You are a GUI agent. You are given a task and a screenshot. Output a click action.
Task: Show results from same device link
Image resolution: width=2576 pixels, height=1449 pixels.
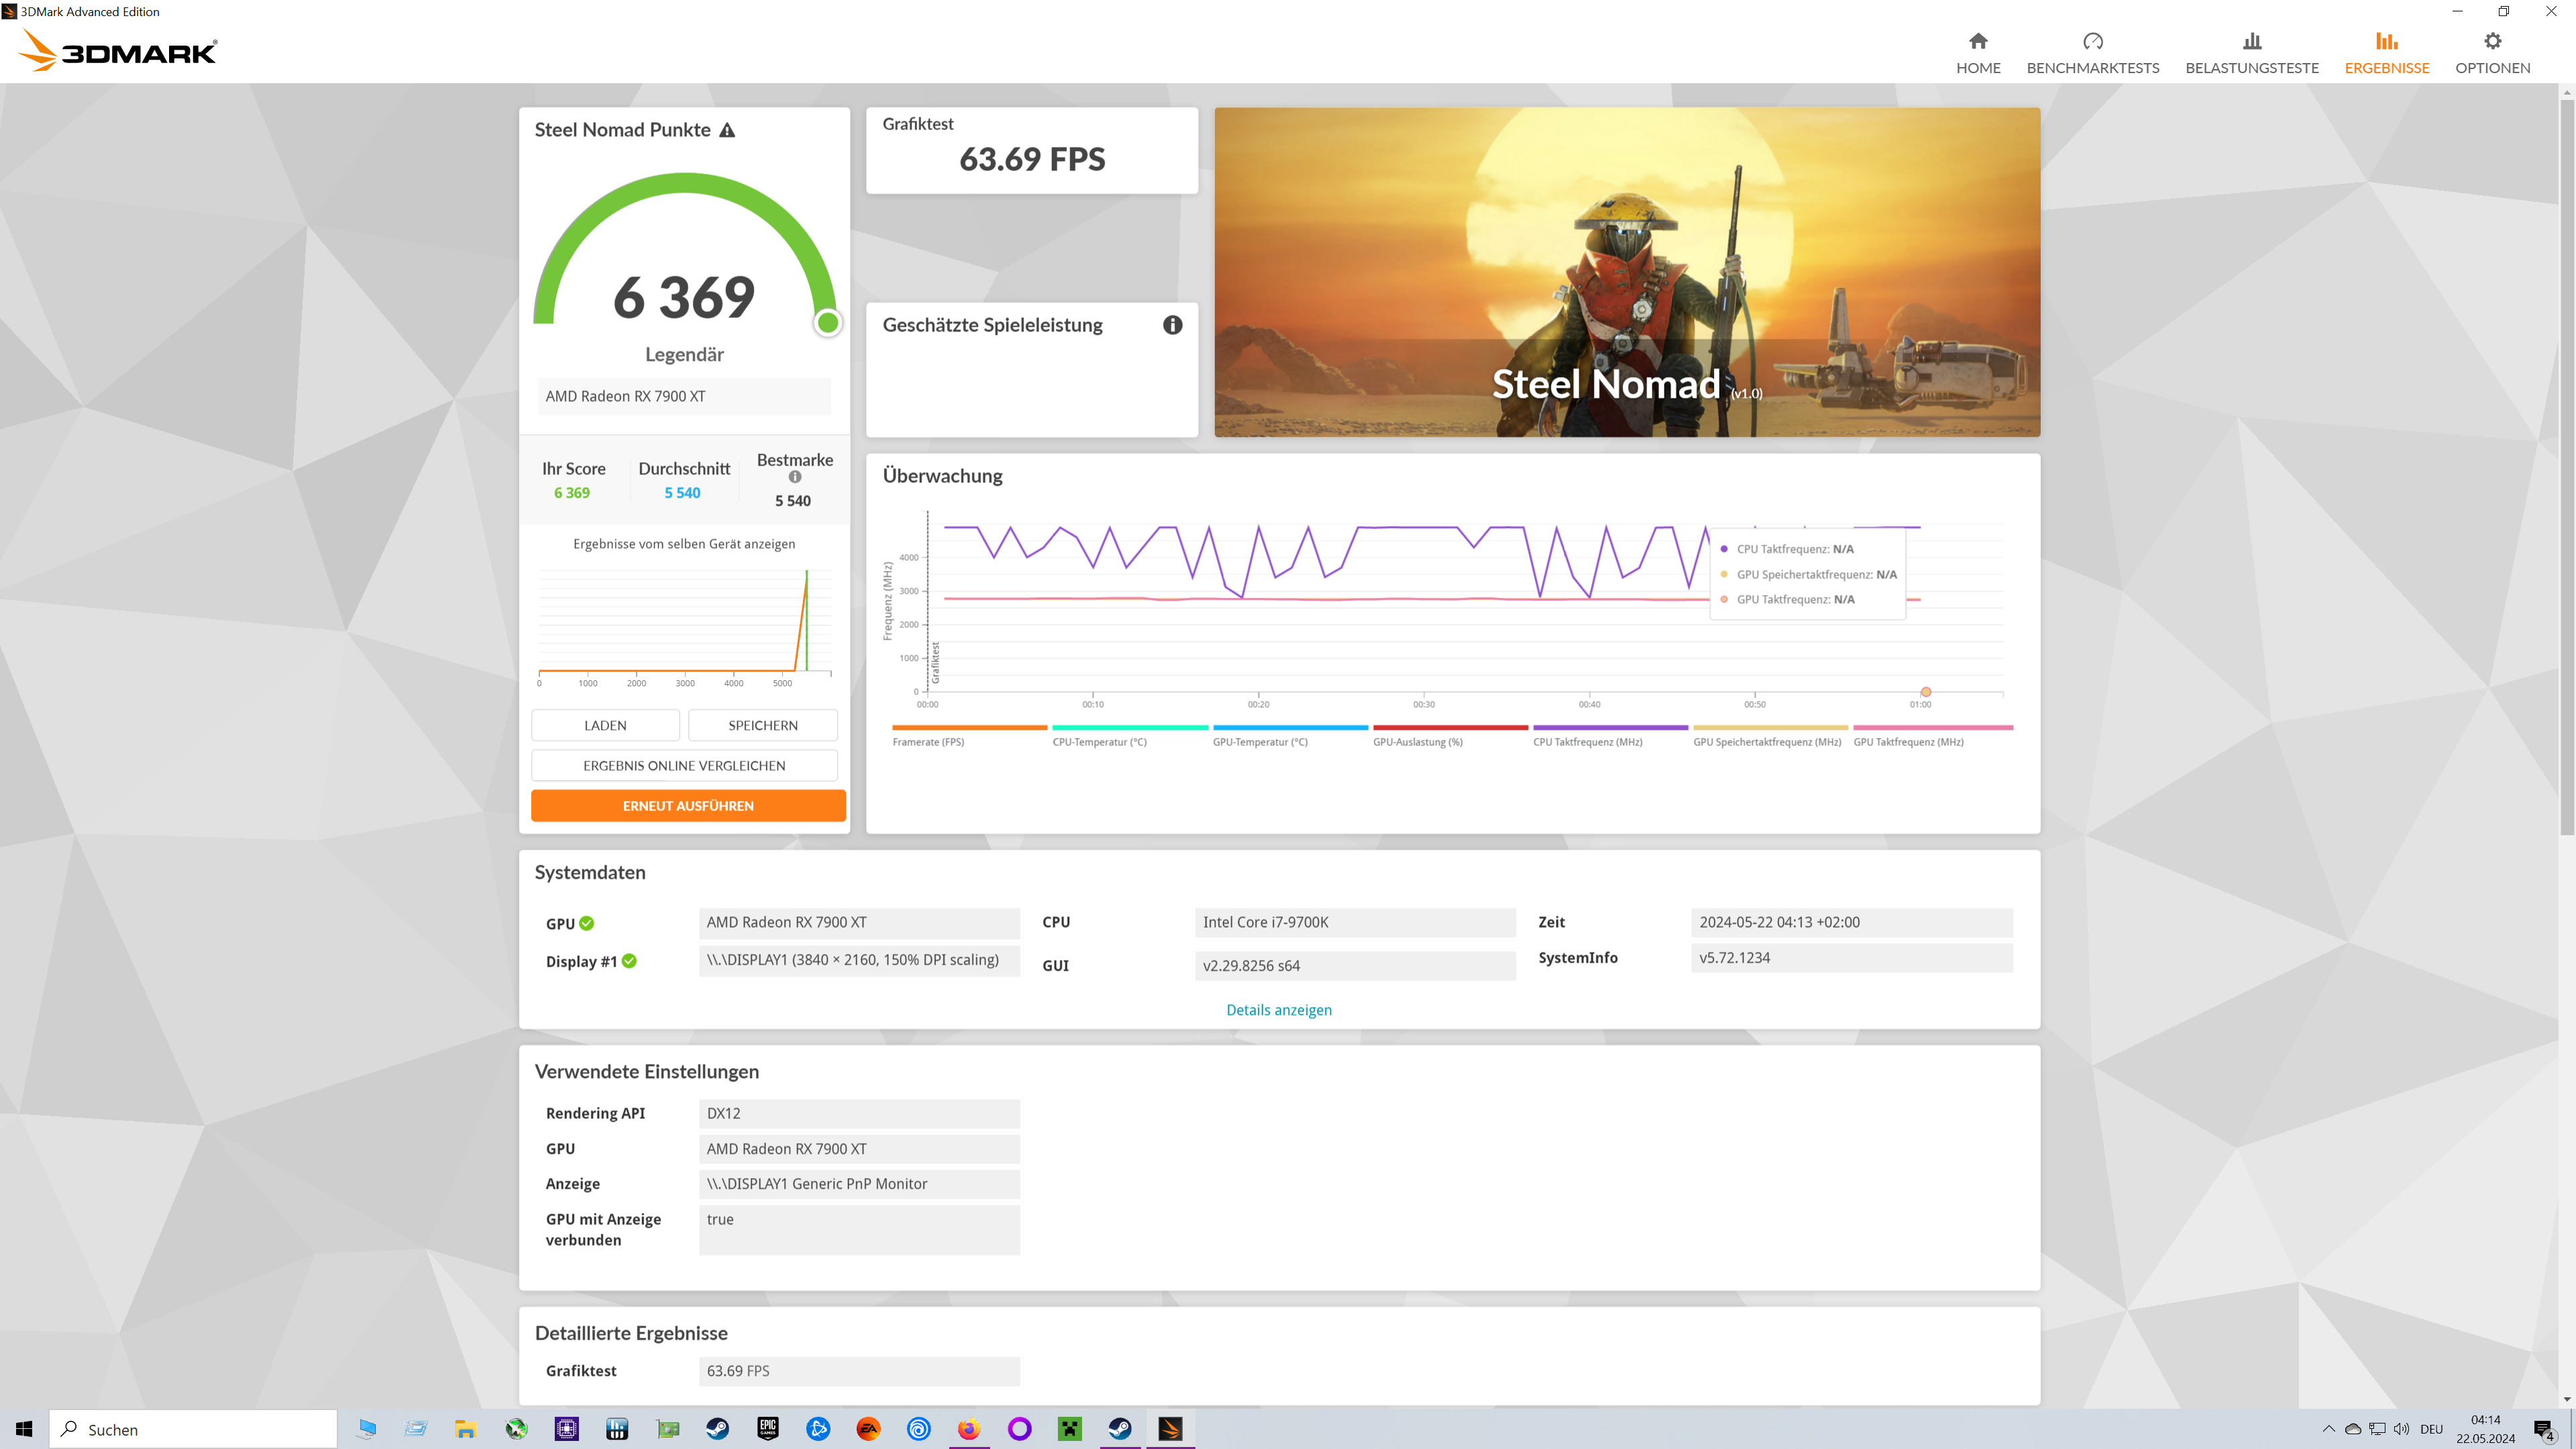684,544
